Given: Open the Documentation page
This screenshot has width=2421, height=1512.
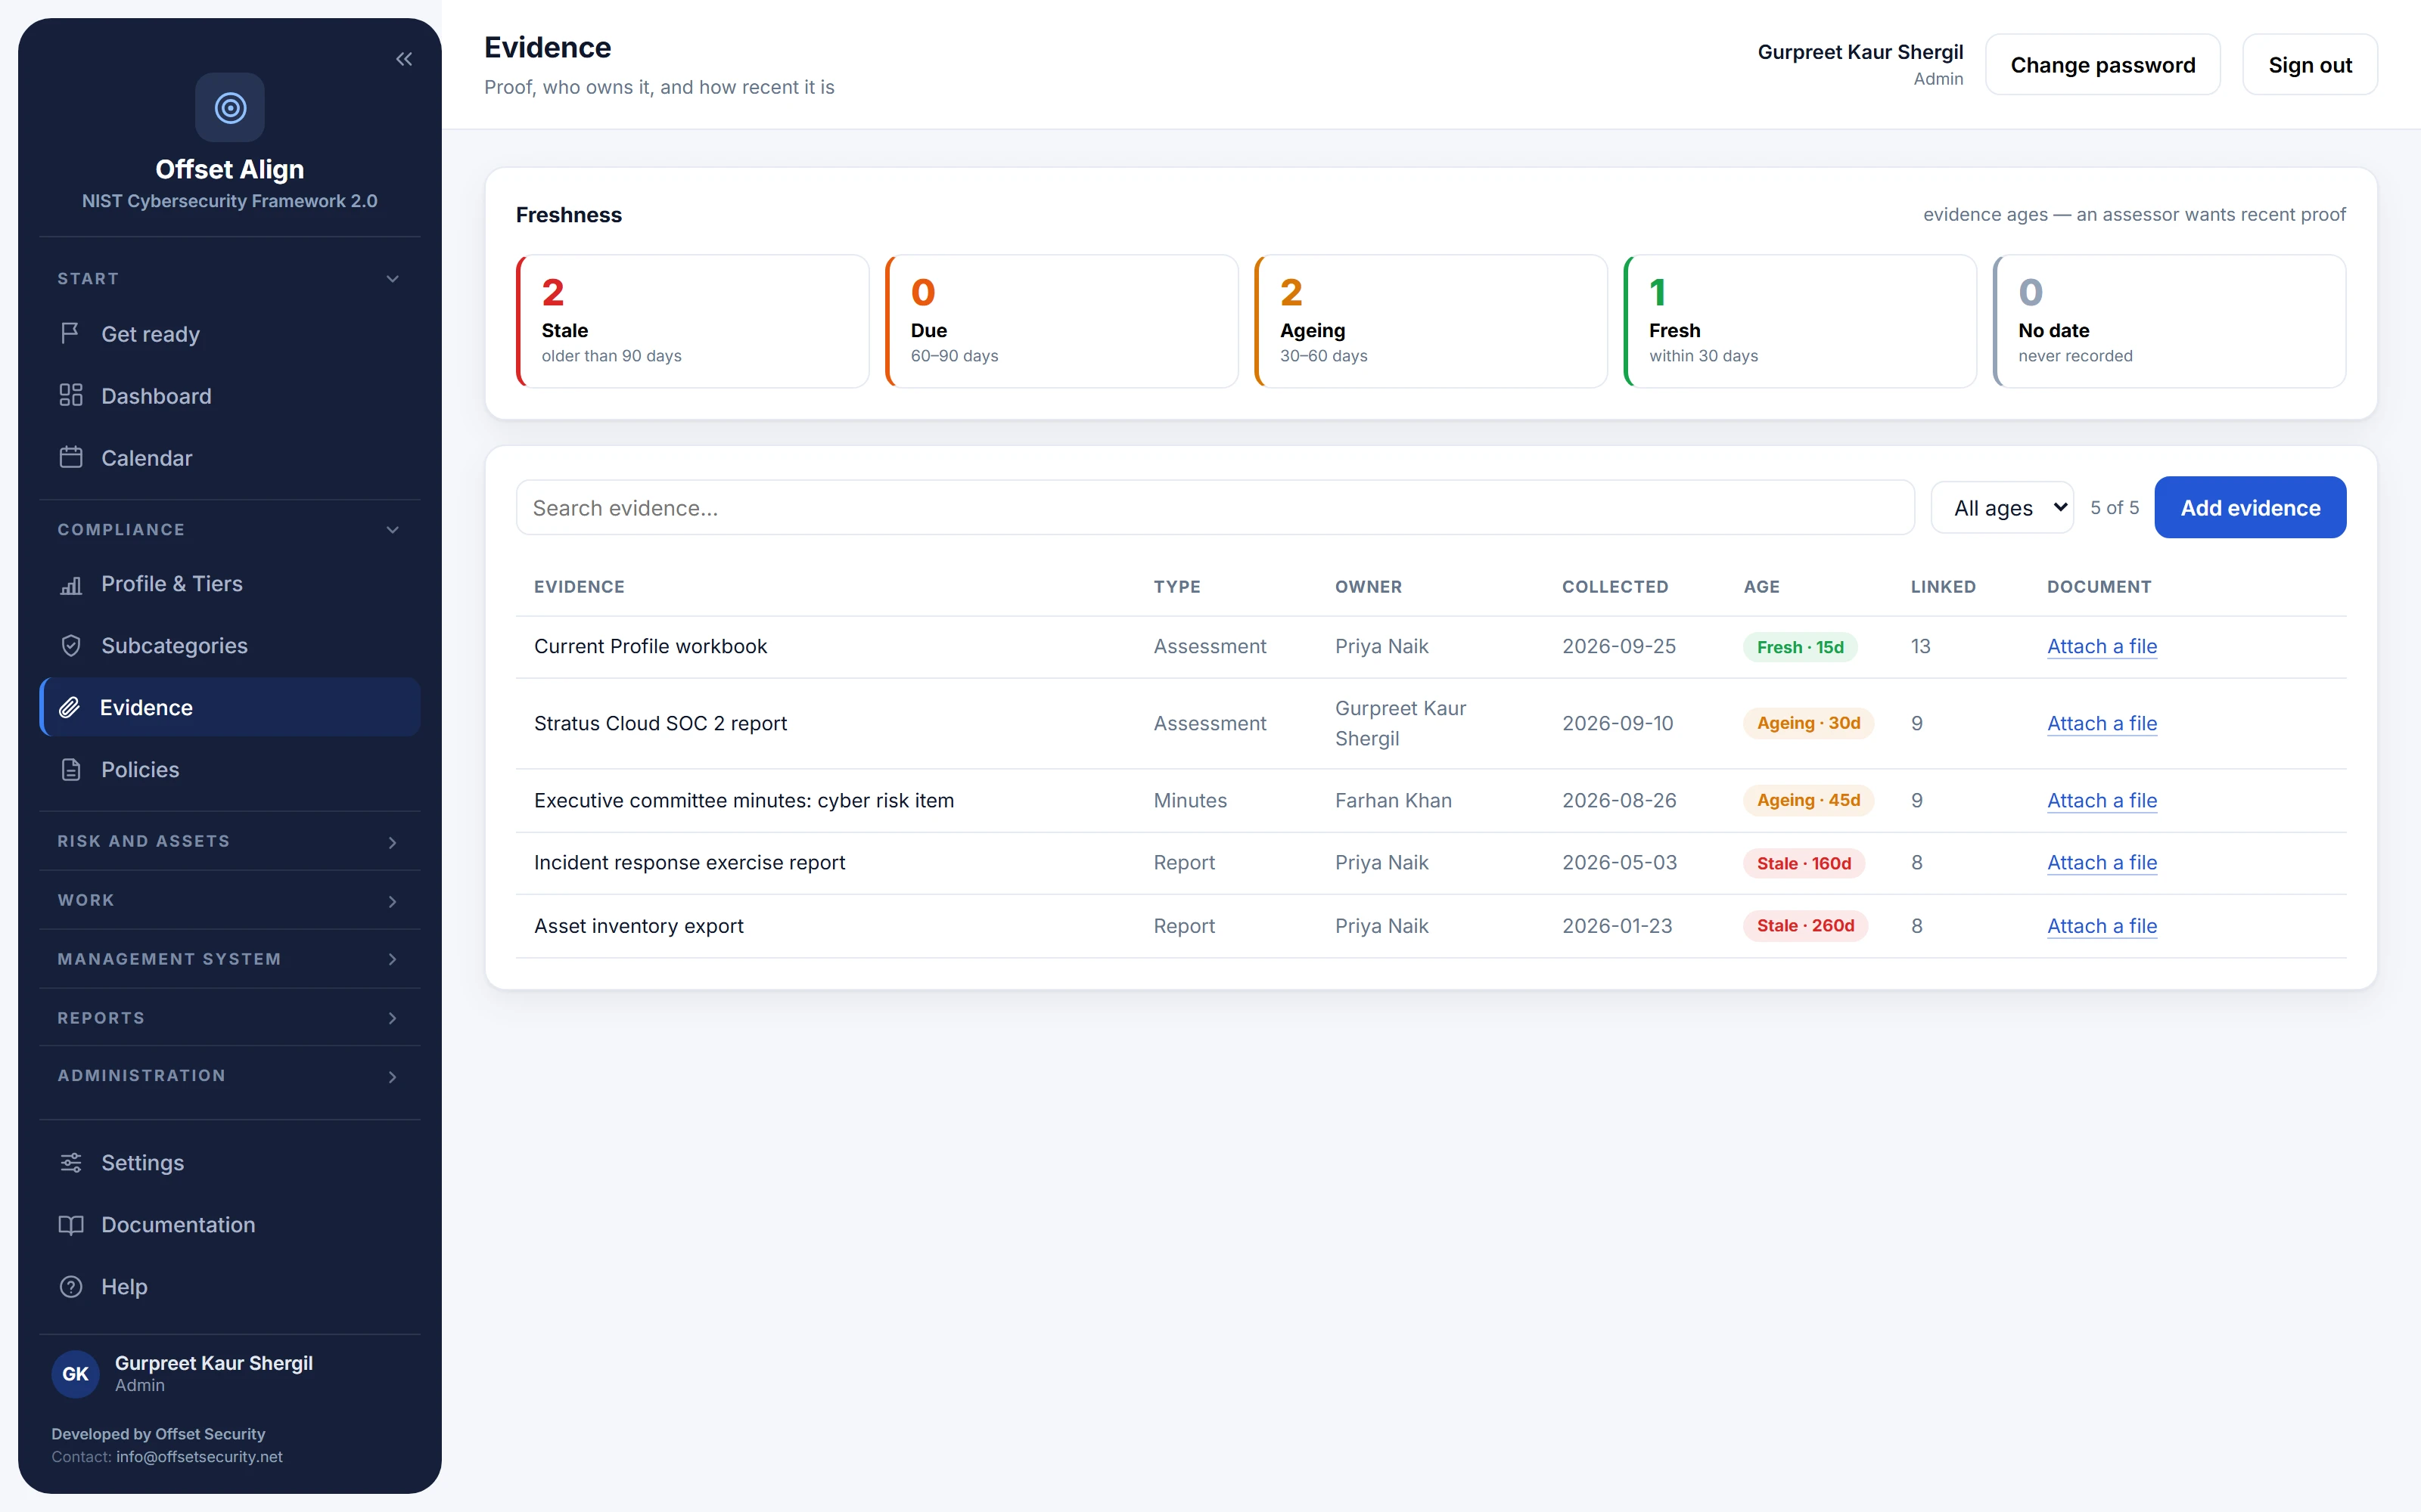Looking at the screenshot, I should click(x=229, y=1225).
